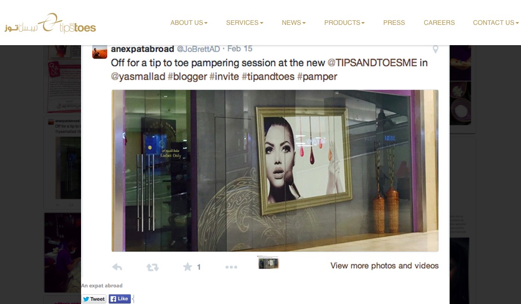Open the News dropdown menu
The height and width of the screenshot is (304, 521).
[x=294, y=23]
